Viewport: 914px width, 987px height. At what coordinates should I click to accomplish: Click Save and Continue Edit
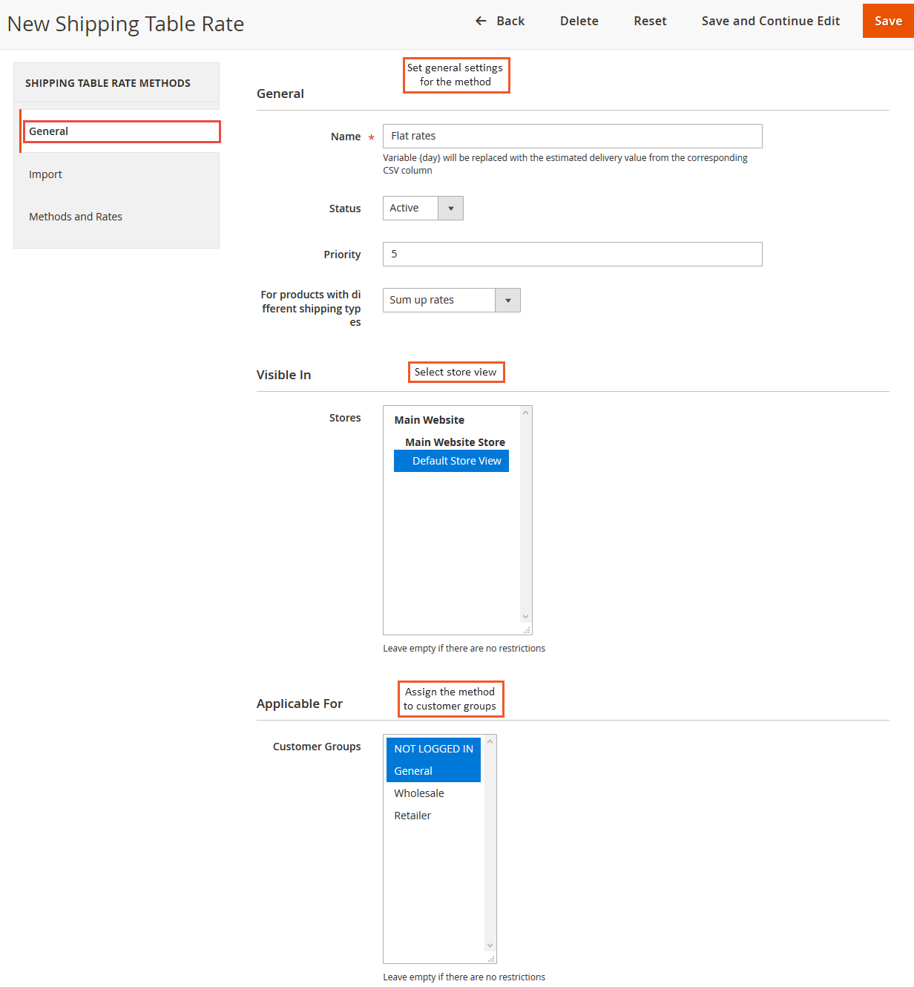click(x=770, y=21)
